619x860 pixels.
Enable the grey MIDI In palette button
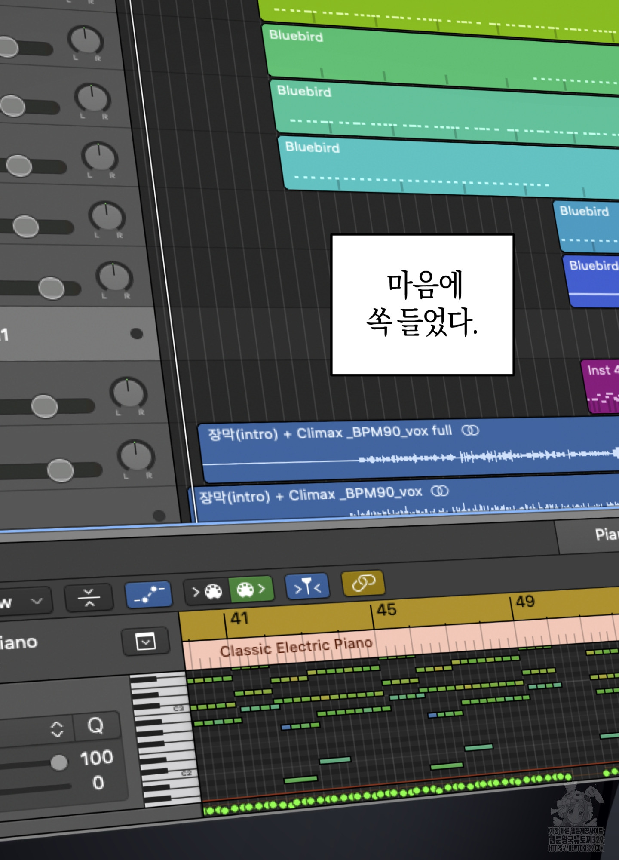coord(206,592)
